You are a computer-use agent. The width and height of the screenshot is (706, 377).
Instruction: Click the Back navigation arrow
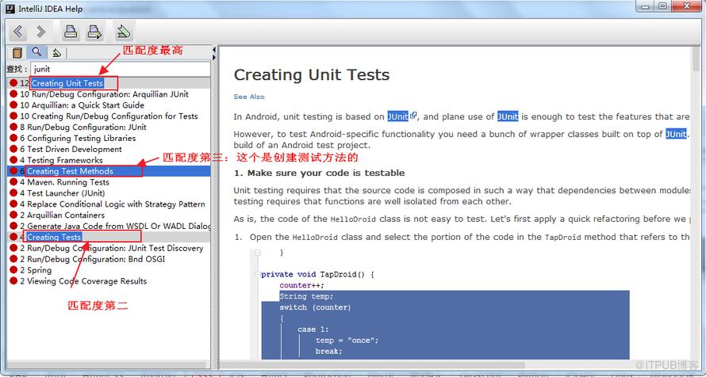[18, 32]
